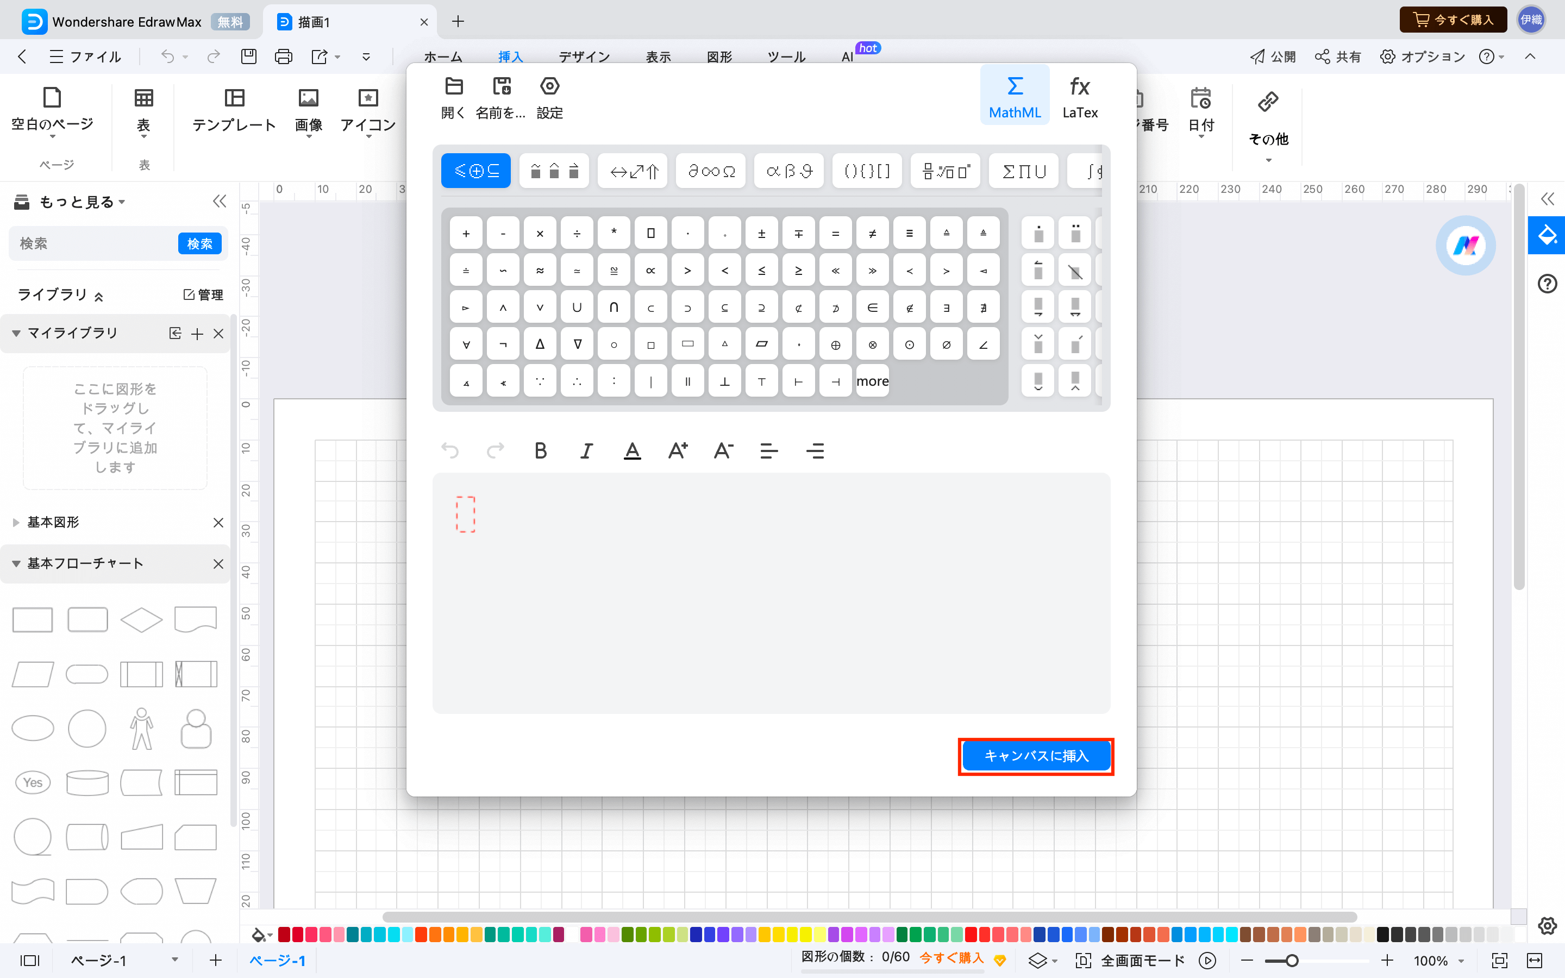Click the 検索 search button

(200, 243)
